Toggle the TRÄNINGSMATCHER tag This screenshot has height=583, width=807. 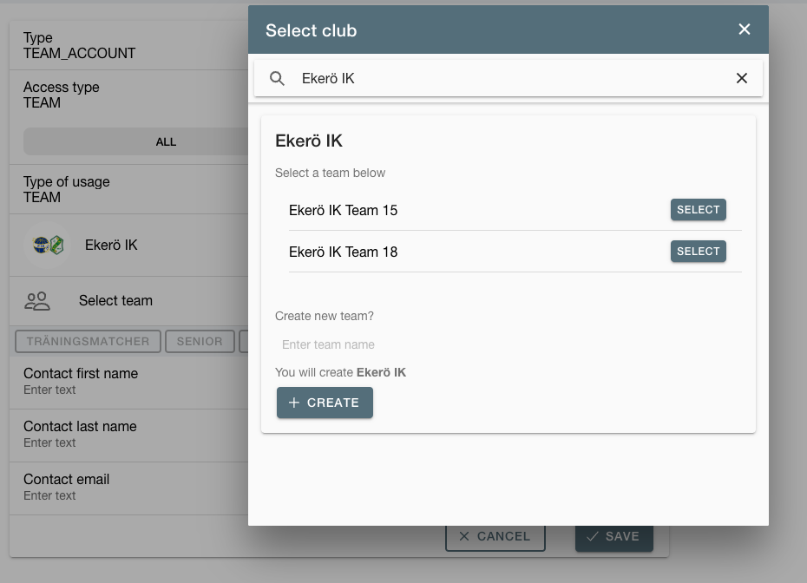click(88, 341)
